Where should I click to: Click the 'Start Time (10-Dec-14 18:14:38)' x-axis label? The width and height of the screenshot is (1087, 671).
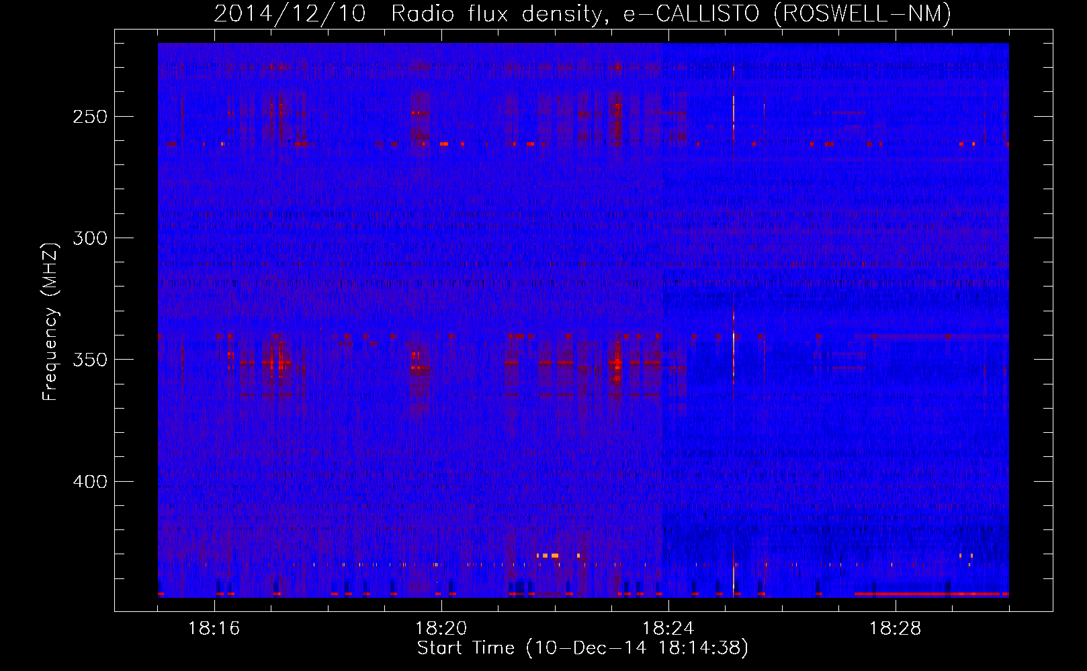(x=582, y=648)
